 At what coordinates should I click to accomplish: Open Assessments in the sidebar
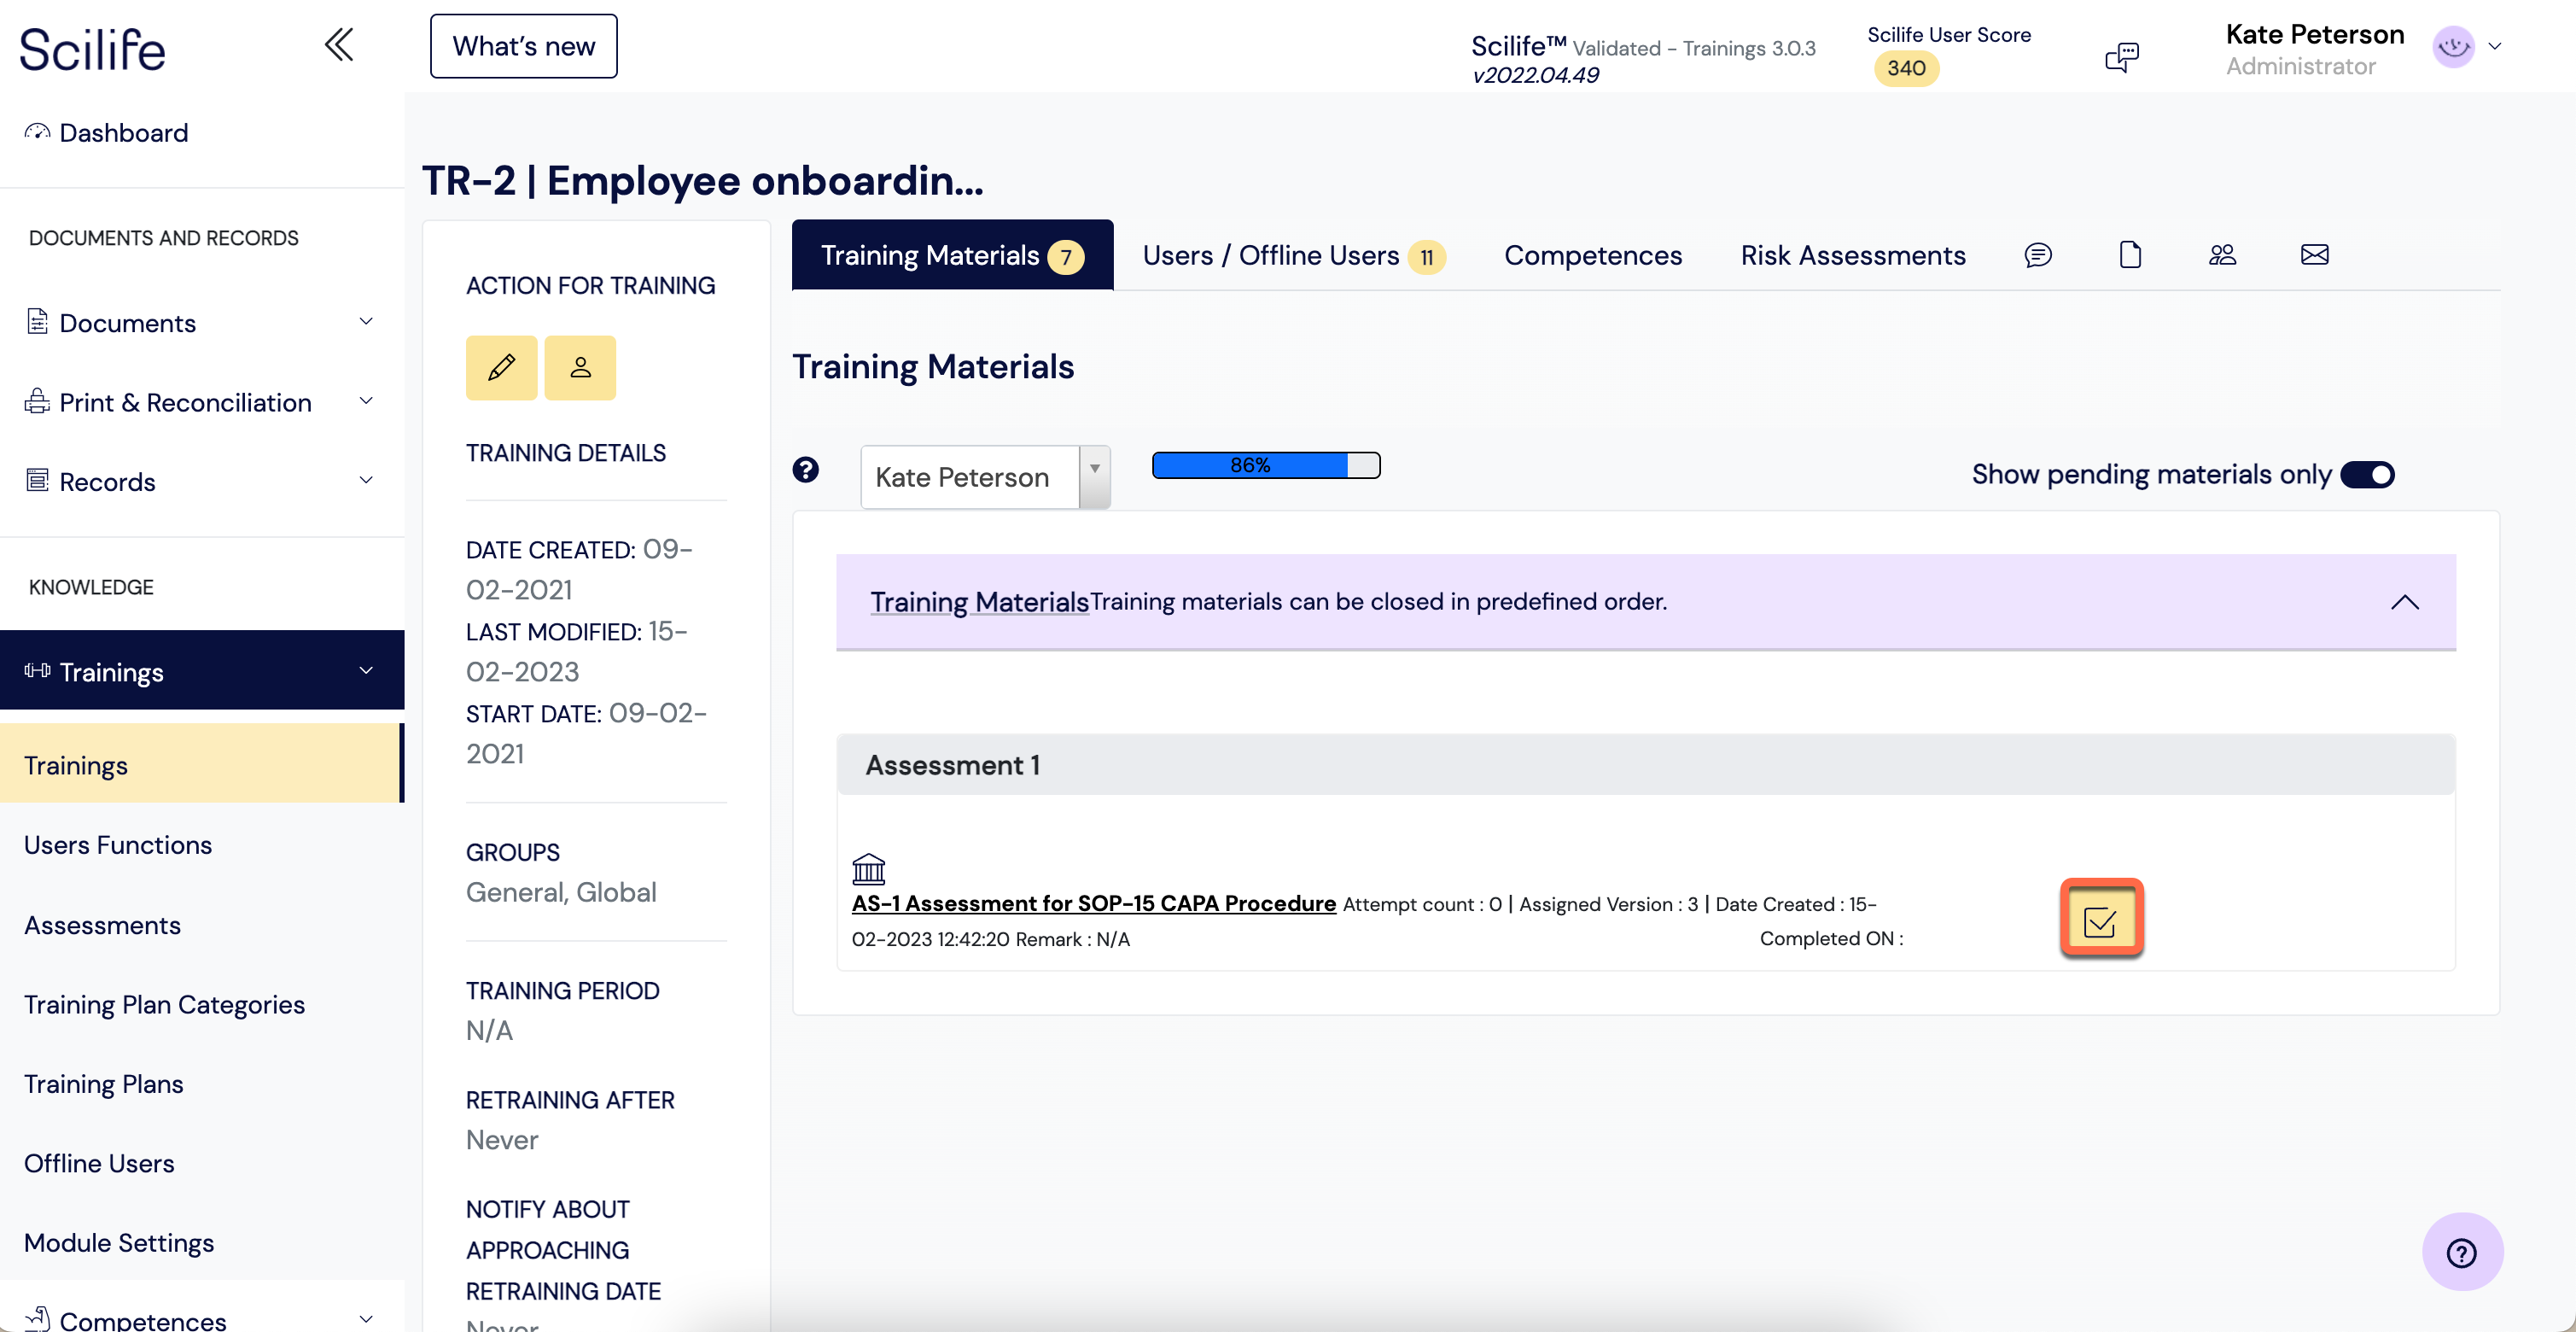[102, 925]
